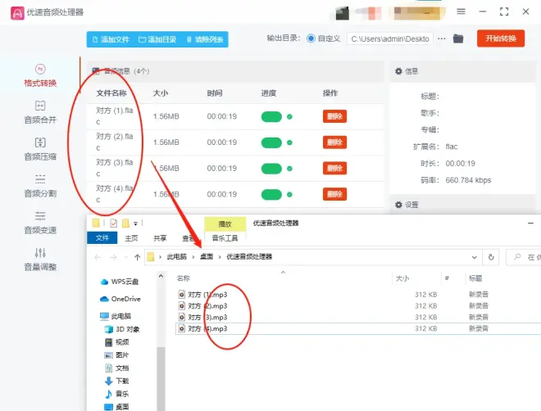
Task: Click the 设置 panel gear icon
Action: 398,205
